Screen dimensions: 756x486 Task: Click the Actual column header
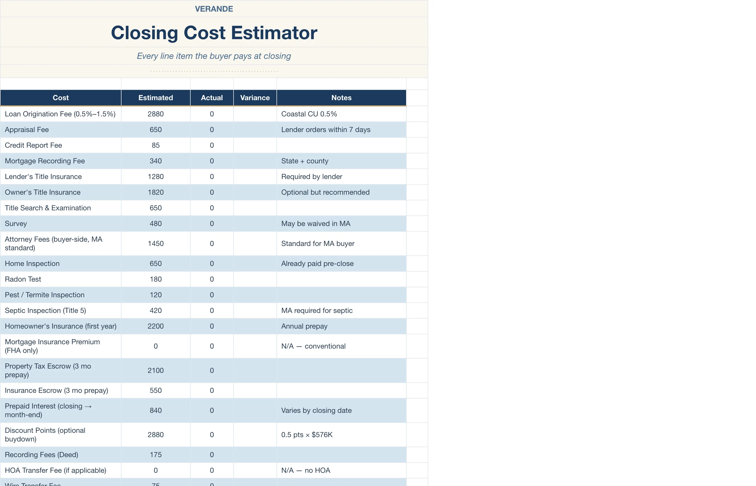click(x=212, y=98)
